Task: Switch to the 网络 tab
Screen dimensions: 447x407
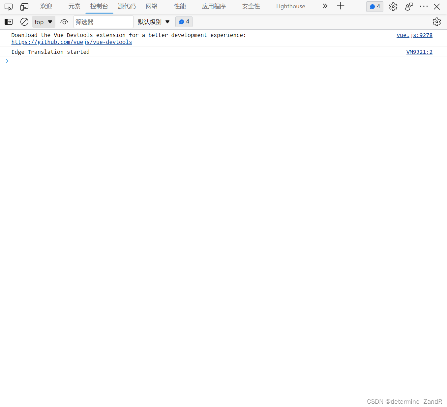Action: 152,6
